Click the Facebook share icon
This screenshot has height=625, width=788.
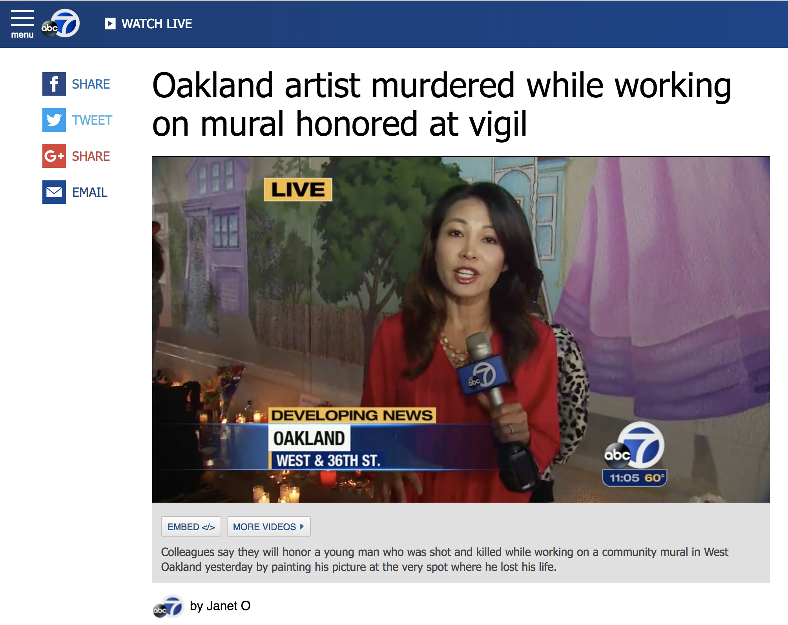[54, 84]
